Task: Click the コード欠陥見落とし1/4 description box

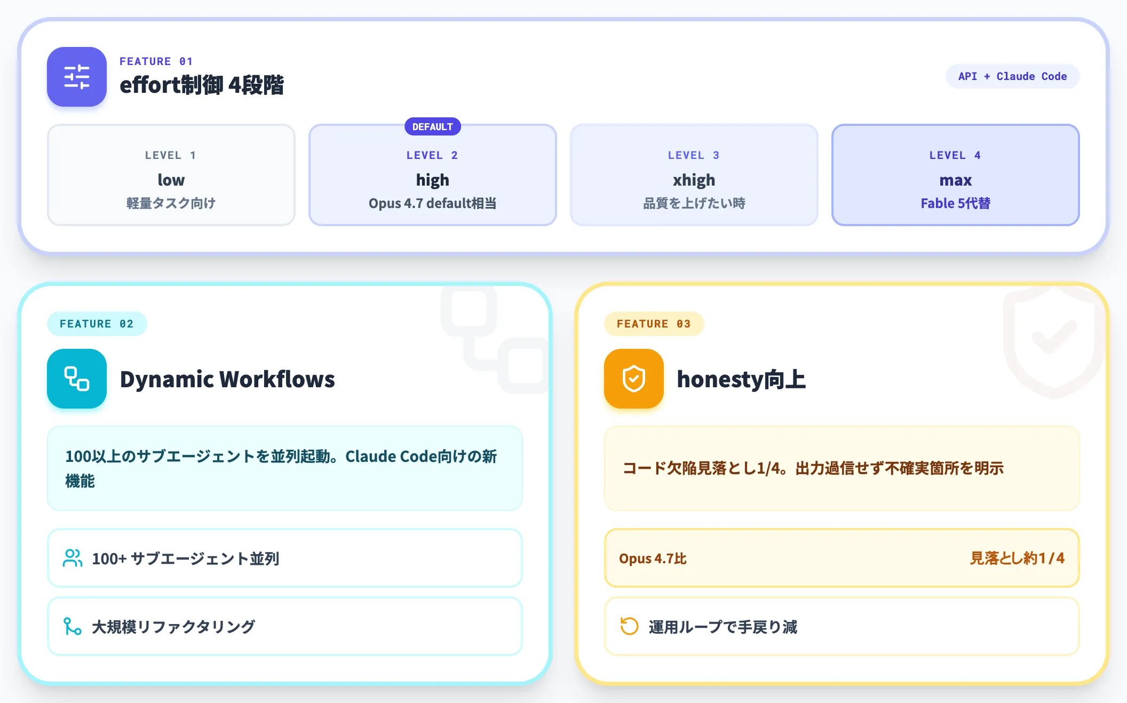Action: point(842,468)
